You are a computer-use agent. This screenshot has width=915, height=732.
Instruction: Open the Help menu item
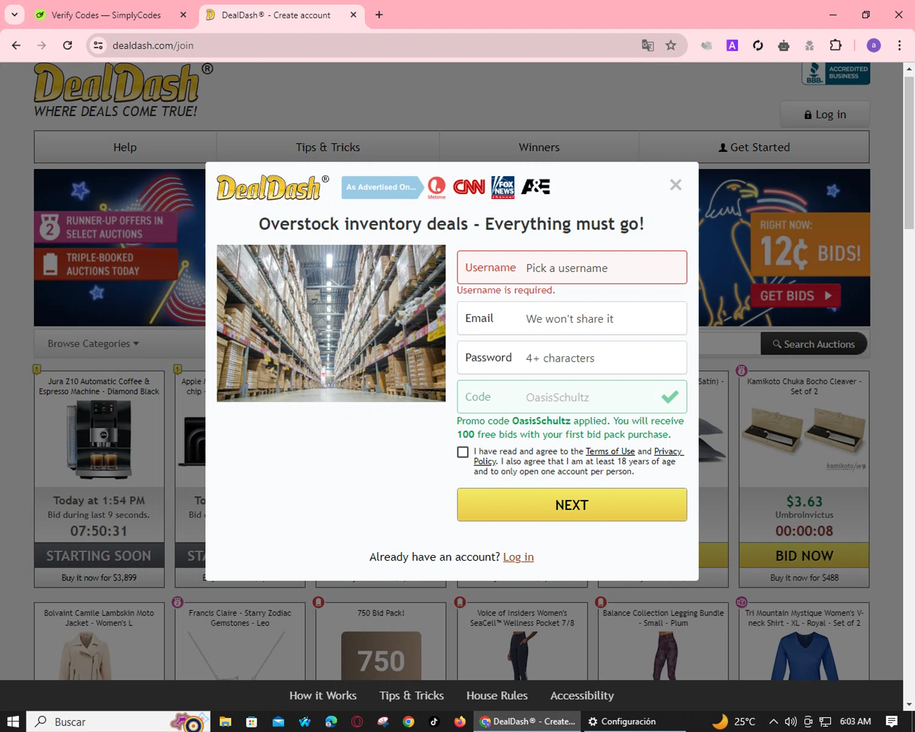(125, 147)
